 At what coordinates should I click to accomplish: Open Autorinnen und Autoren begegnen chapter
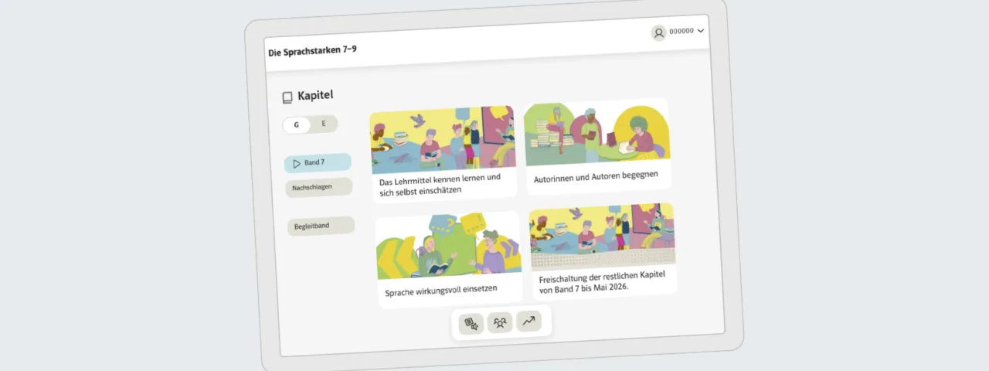click(597, 146)
